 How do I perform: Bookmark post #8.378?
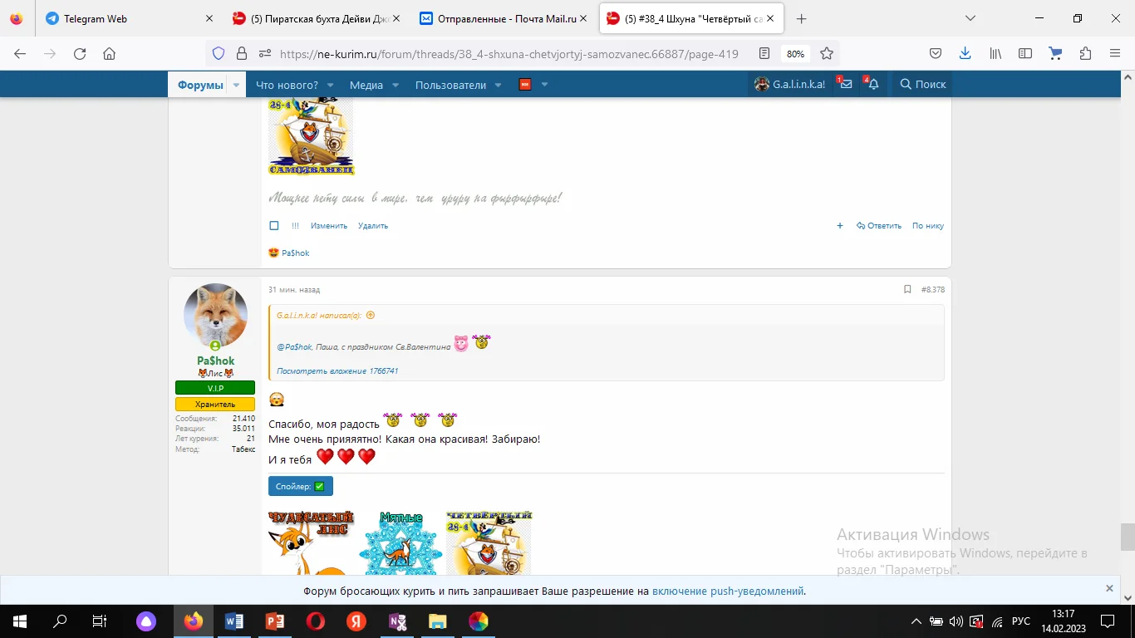[907, 290]
